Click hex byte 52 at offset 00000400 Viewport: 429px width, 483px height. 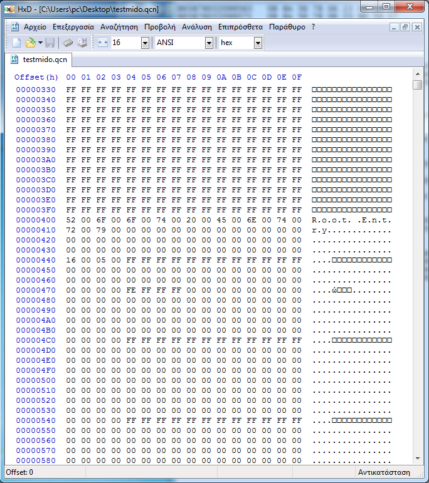click(70, 220)
